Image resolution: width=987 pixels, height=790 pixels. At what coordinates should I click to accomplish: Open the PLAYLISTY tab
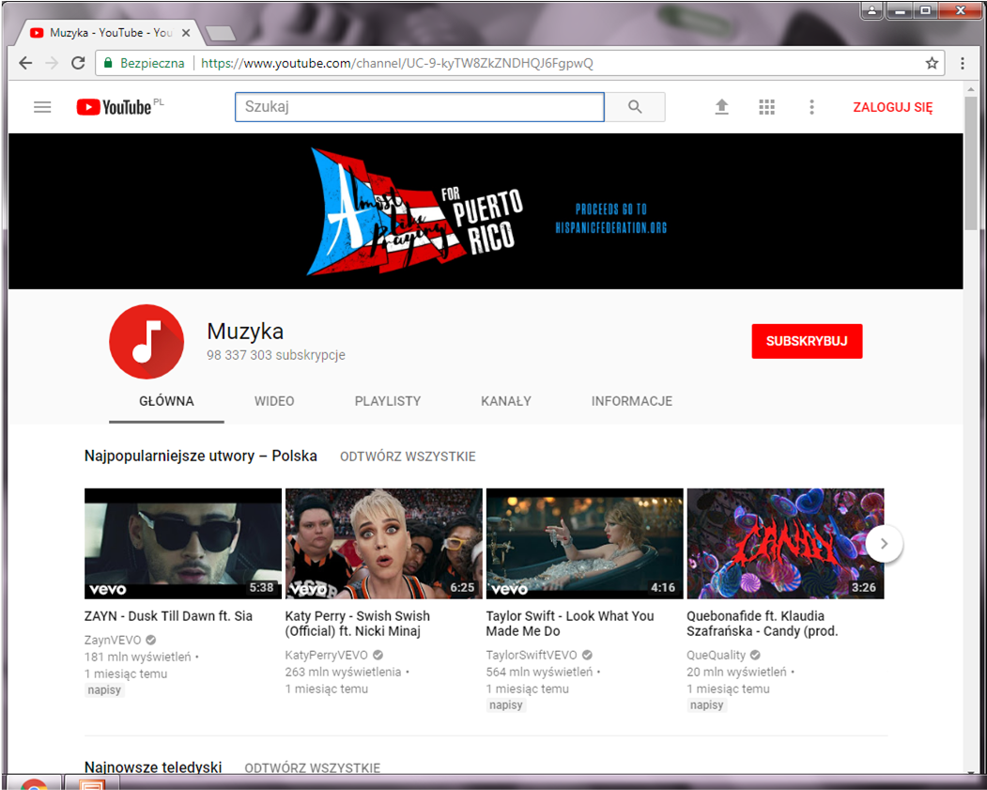[x=388, y=401]
